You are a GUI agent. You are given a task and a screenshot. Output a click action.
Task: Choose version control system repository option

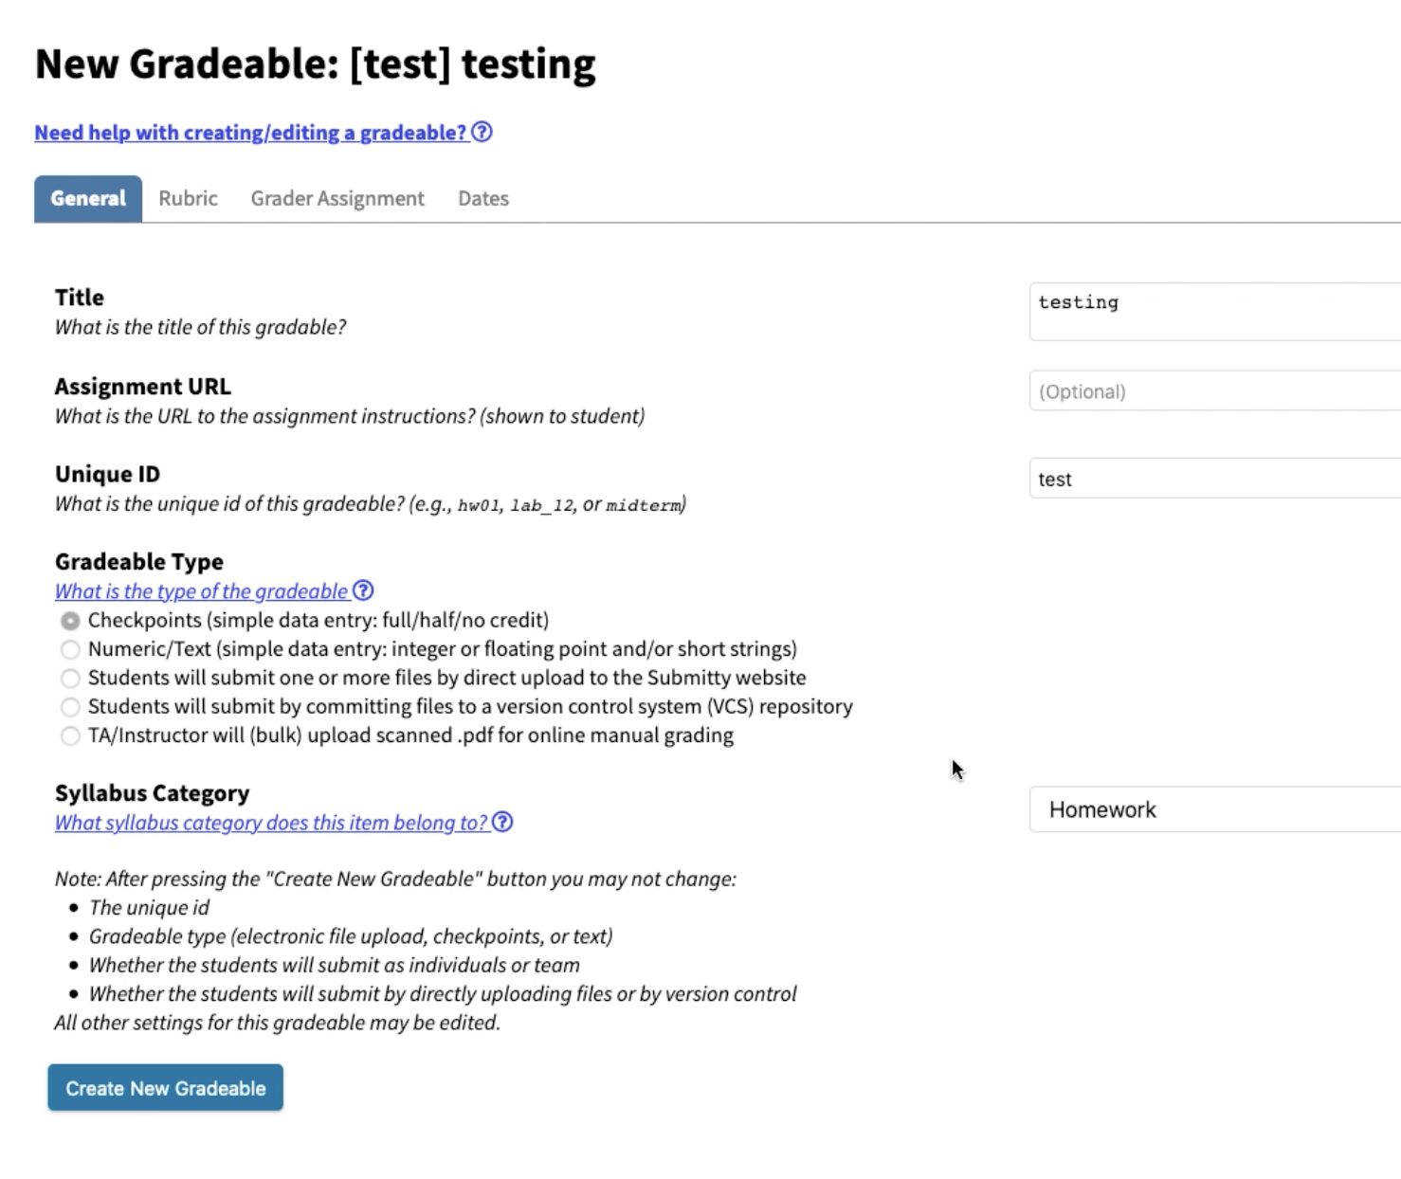(x=70, y=707)
